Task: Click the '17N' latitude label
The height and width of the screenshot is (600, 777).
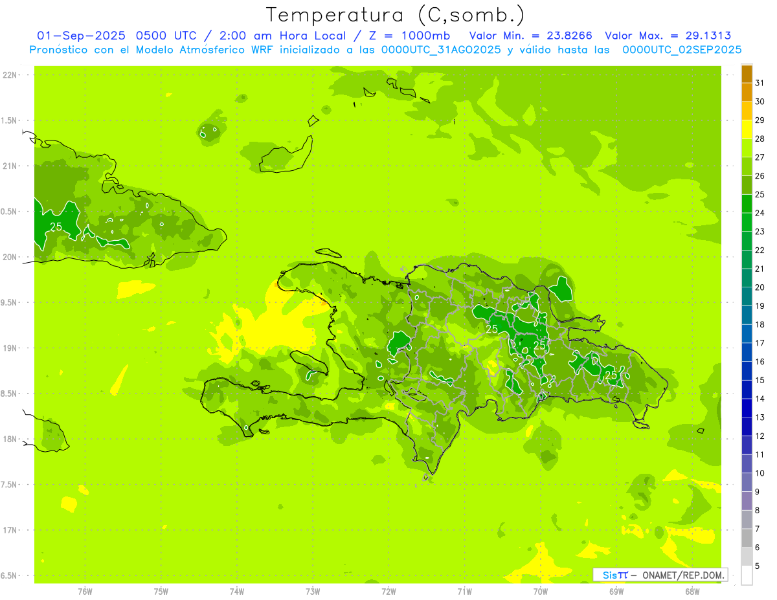Action: click(x=10, y=530)
